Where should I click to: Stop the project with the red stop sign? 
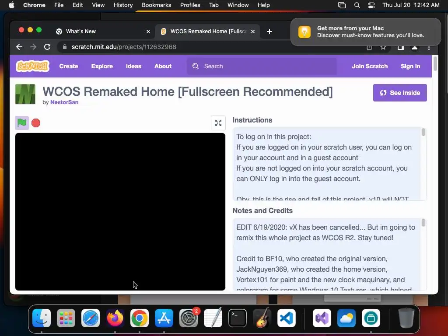click(36, 123)
